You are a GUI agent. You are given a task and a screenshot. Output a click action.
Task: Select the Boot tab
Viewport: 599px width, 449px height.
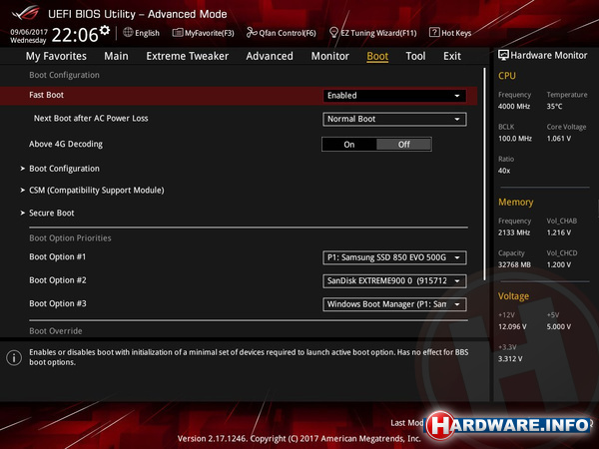[x=377, y=56]
